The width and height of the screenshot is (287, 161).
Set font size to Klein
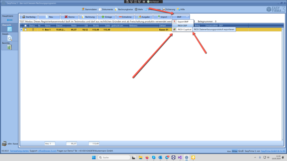229,151
